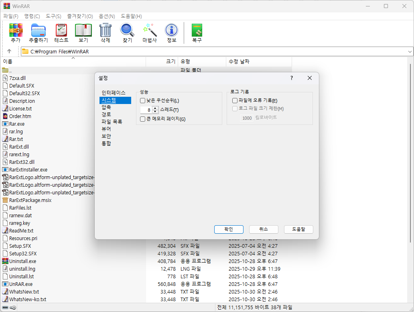The width and height of the screenshot is (414, 312).
Task: Click the 추가 (Add) toolbar icon
Action: click(16, 30)
